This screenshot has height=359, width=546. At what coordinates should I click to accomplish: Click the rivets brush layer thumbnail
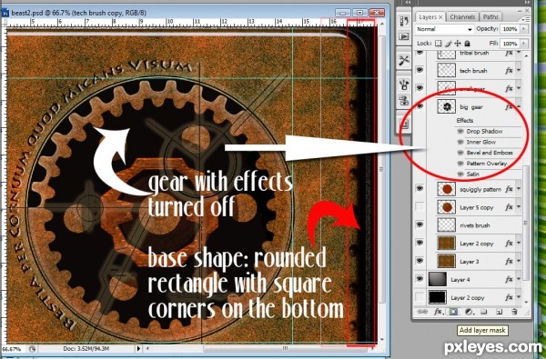(447, 225)
